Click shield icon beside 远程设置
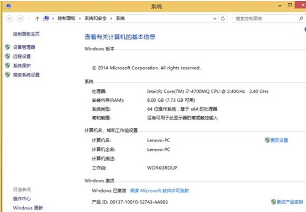 coord(7,56)
